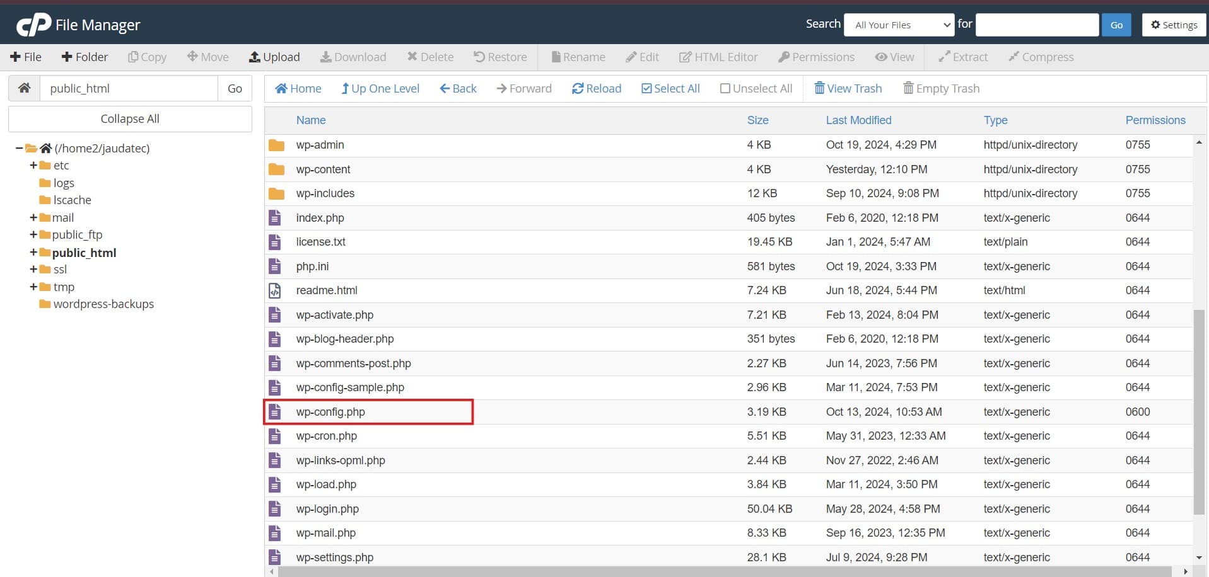Viewport: 1209px width, 577px height.
Task: Open the HTML Editor tool
Action: coord(718,57)
